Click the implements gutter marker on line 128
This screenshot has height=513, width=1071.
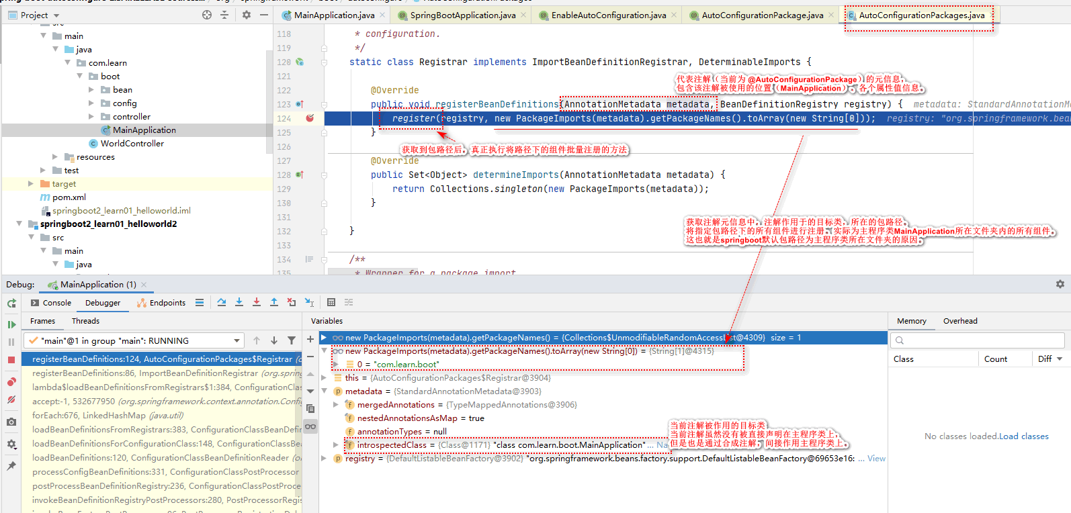pyautogui.click(x=300, y=175)
